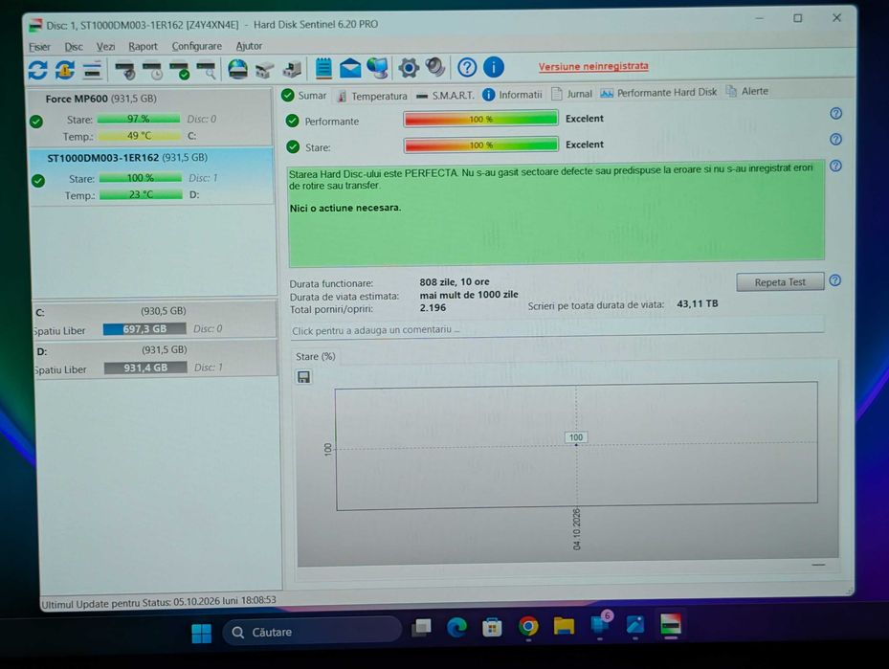The image size is (889, 669).
Task: Click the disk icon with the green checkmark
Action: point(180,70)
